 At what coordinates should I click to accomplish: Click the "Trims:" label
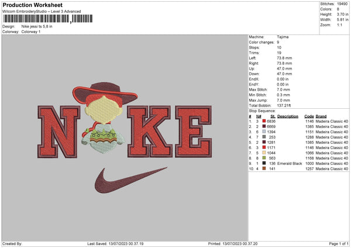[x=254, y=53]
